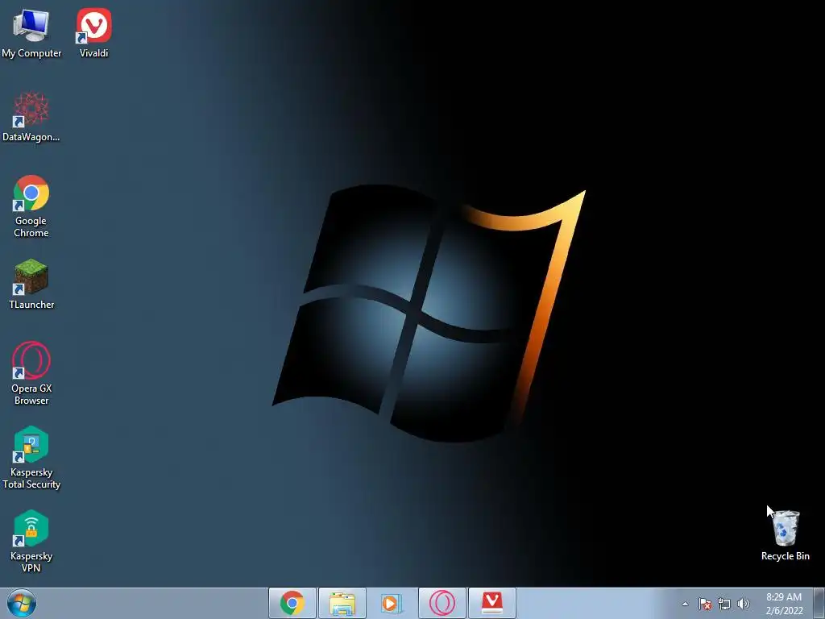Viewport: 825px width, 619px height.
Task: Click the 'Vivaldi' label under the desktop icon
Action: [x=93, y=53]
